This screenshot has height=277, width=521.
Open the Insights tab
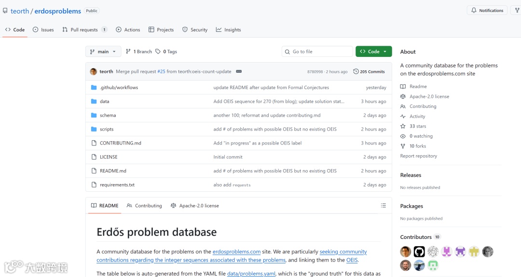(x=228, y=29)
